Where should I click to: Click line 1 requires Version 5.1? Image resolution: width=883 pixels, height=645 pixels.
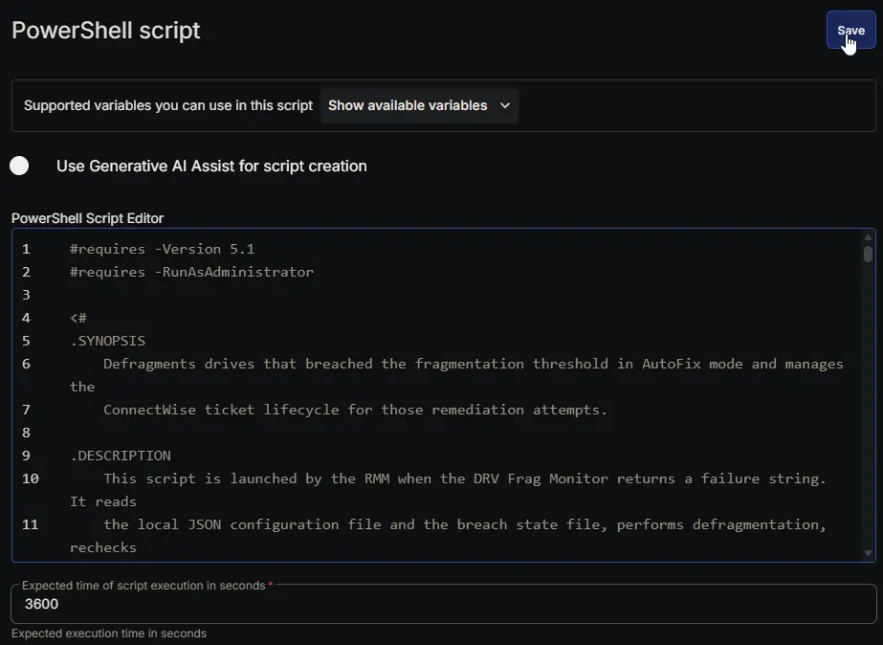coord(163,249)
